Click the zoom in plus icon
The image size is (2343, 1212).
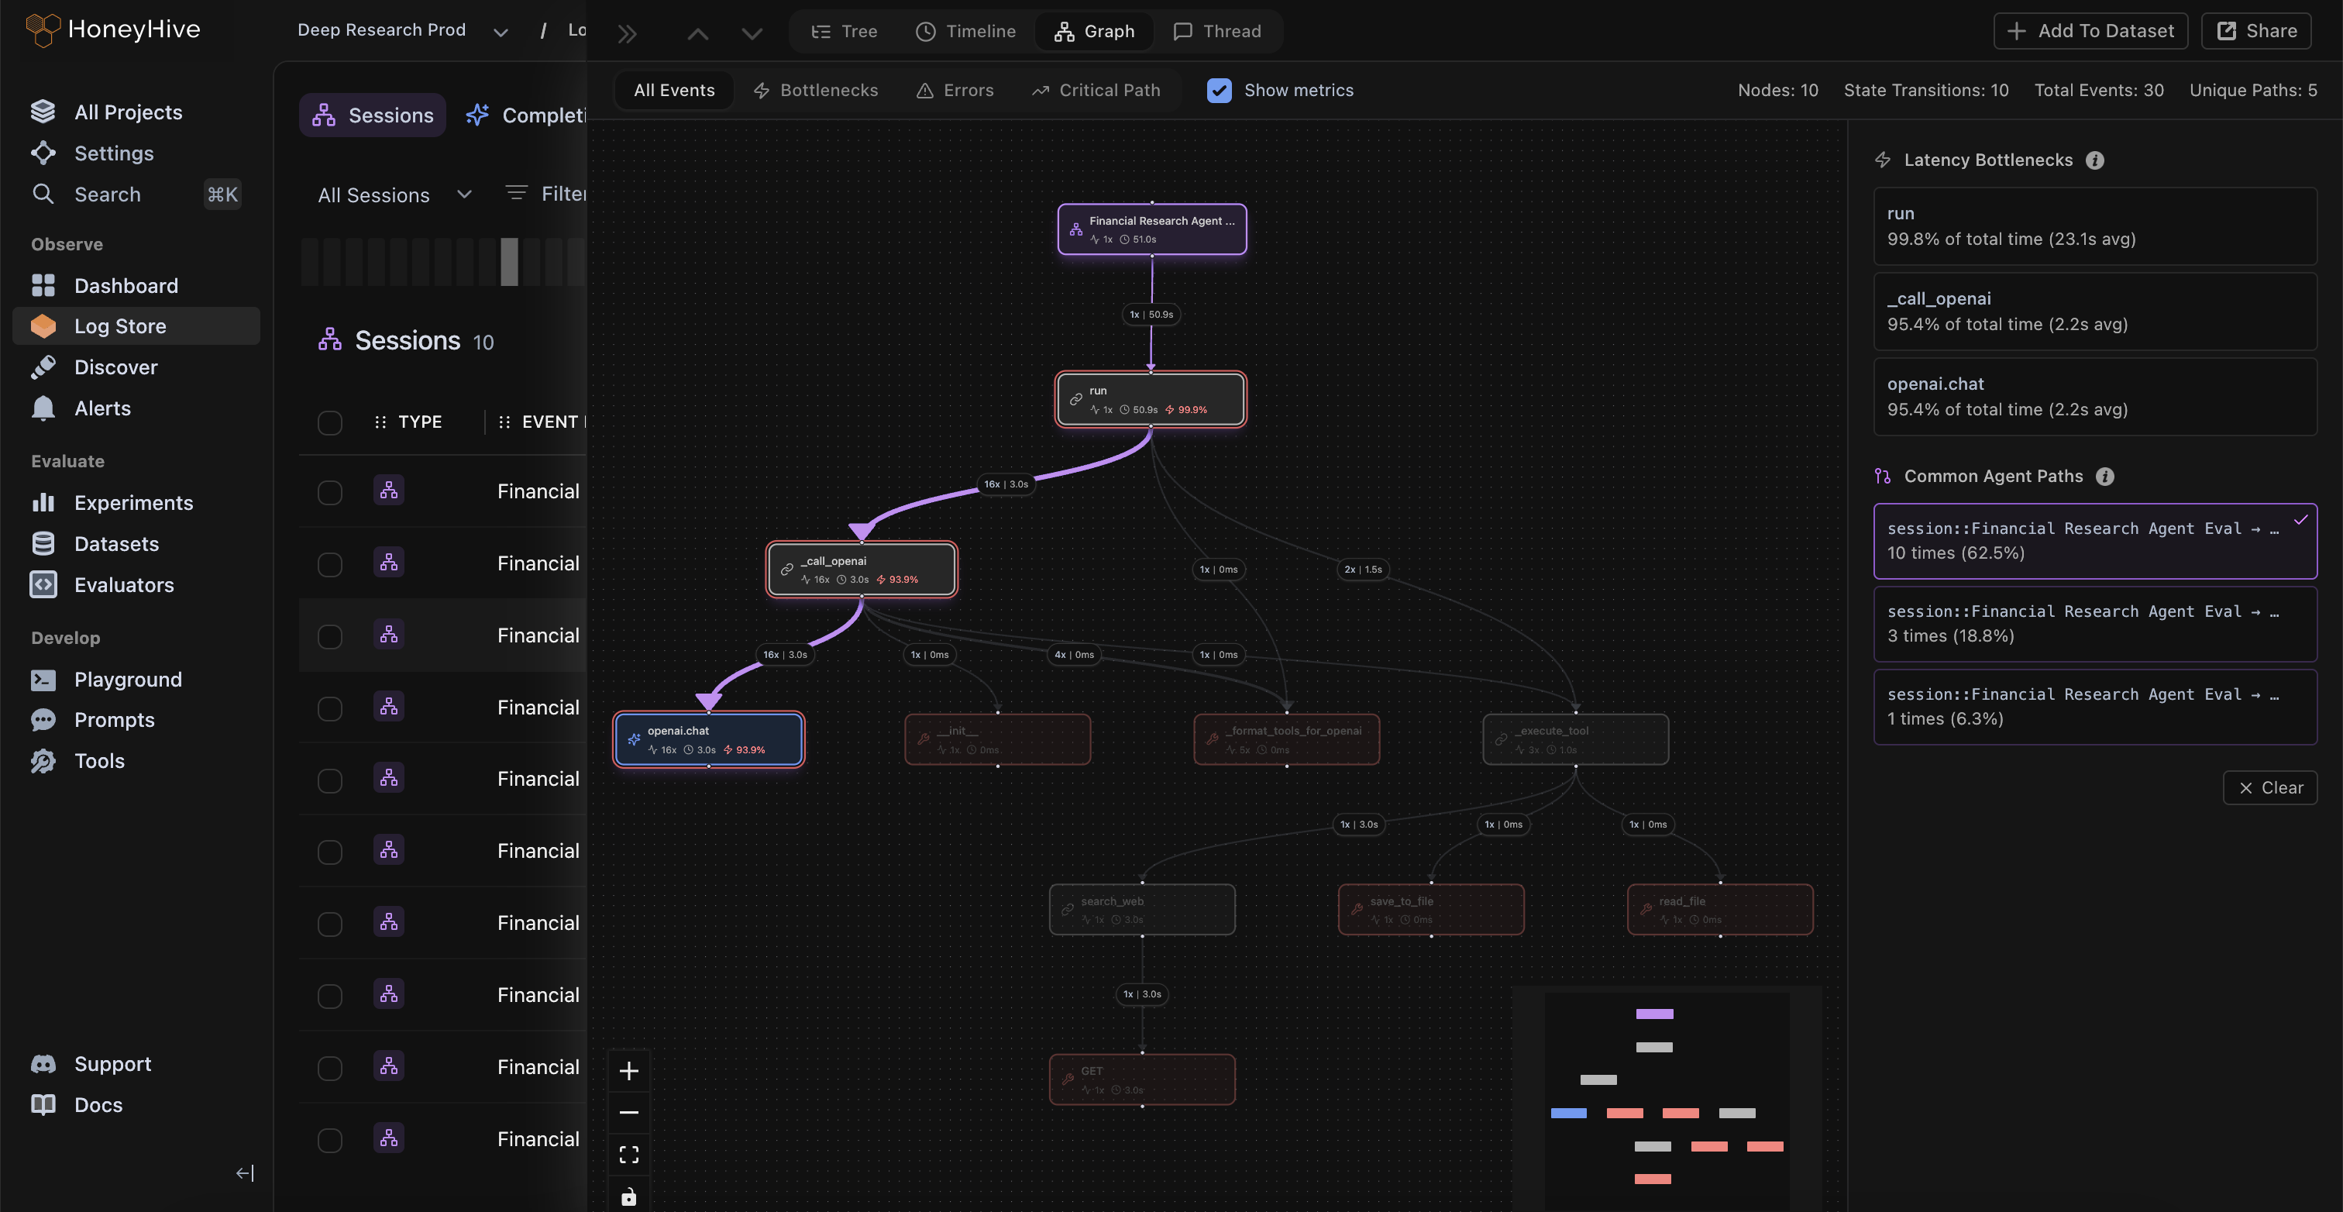(628, 1071)
